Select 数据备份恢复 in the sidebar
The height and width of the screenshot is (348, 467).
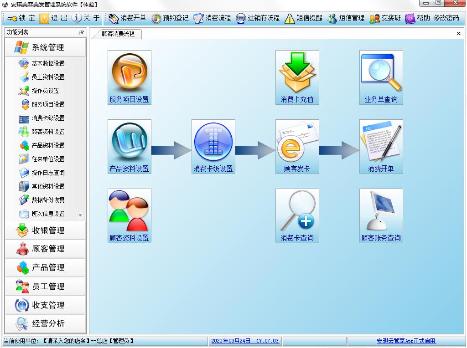pyautogui.click(x=42, y=200)
